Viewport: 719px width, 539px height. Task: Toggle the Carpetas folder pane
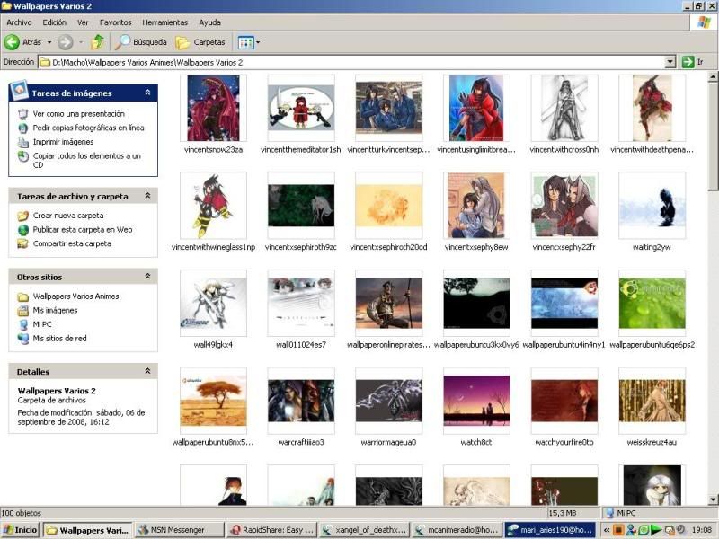(x=200, y=42)
